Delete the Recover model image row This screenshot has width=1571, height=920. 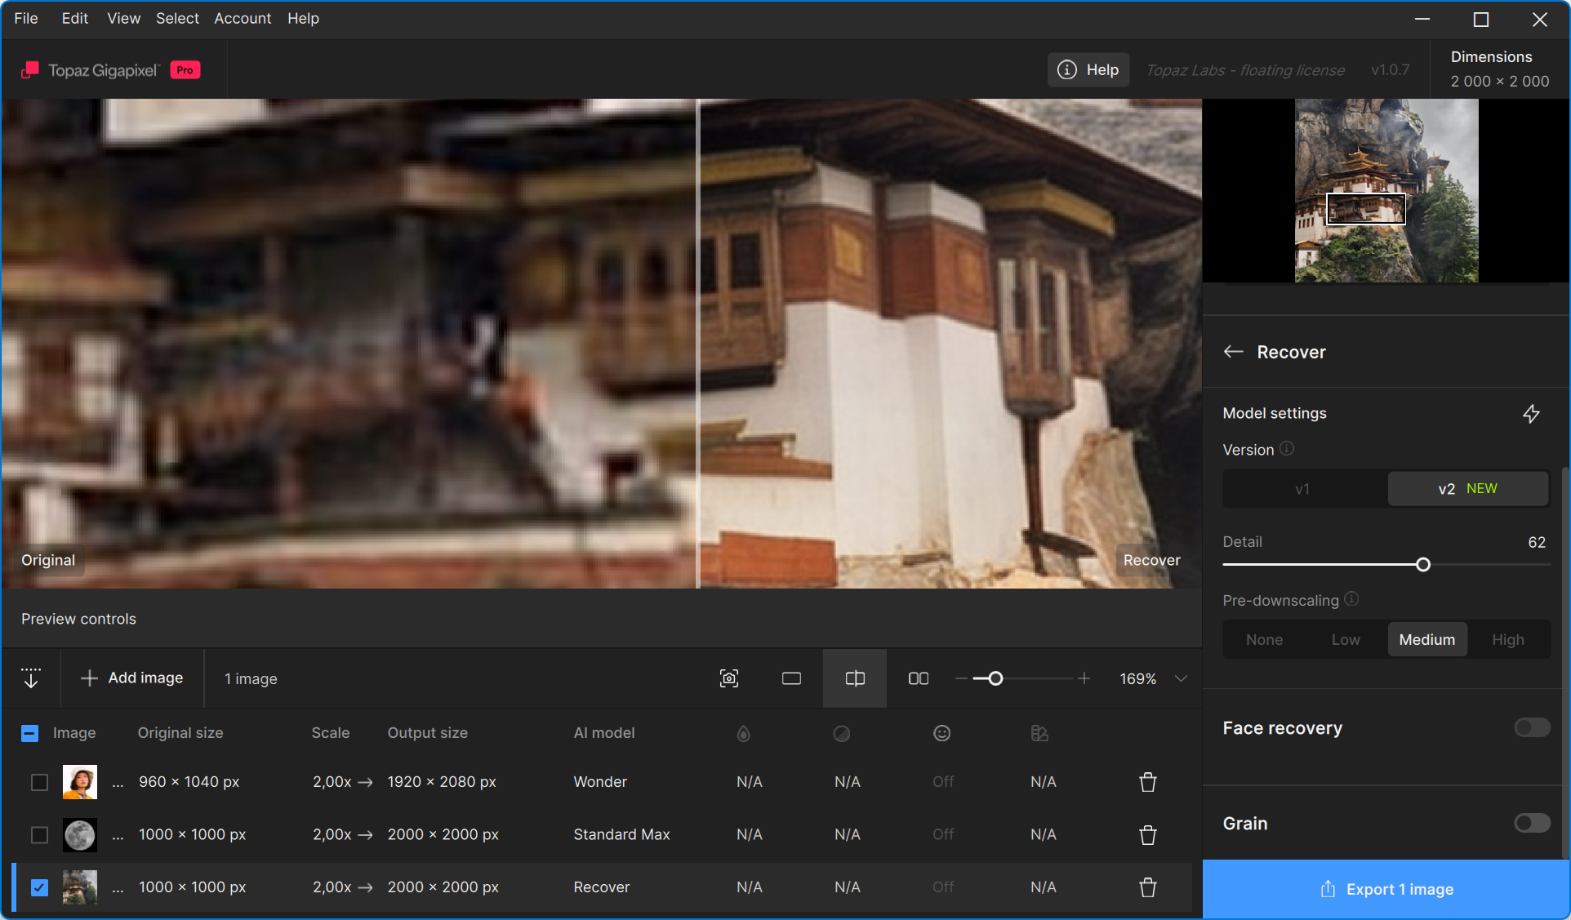coord(1147,887)
